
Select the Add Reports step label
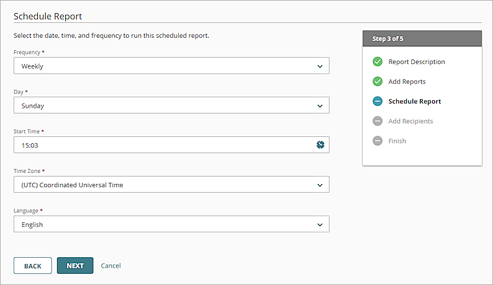[x=407, y=82]
